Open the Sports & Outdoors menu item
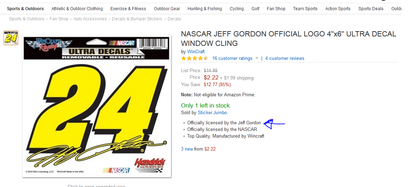411x187 pixels. (25, 9)
